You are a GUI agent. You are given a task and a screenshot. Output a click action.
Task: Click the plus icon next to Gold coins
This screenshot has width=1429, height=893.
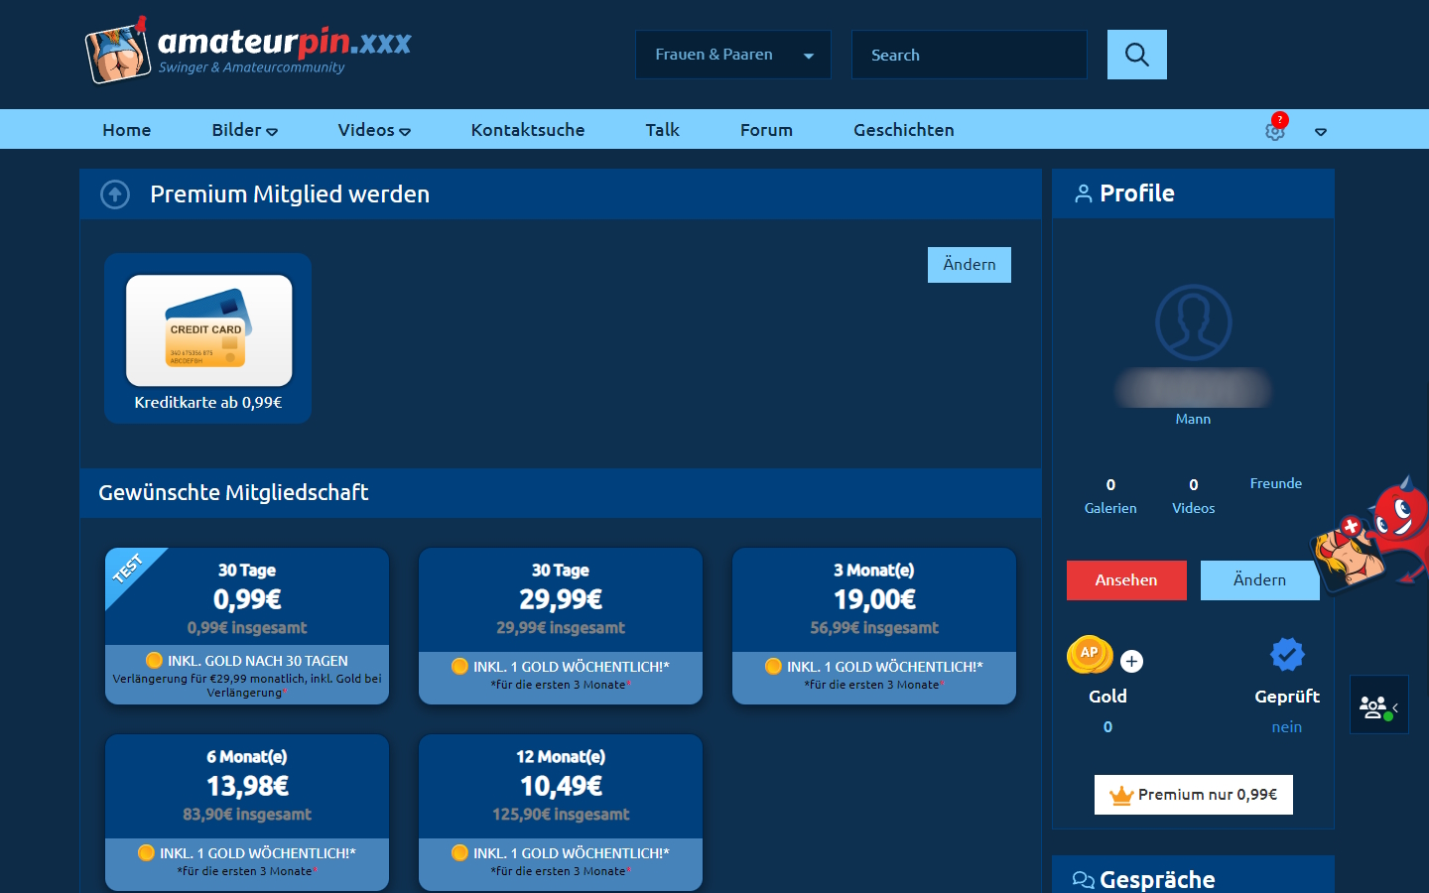coord(1131,661)
